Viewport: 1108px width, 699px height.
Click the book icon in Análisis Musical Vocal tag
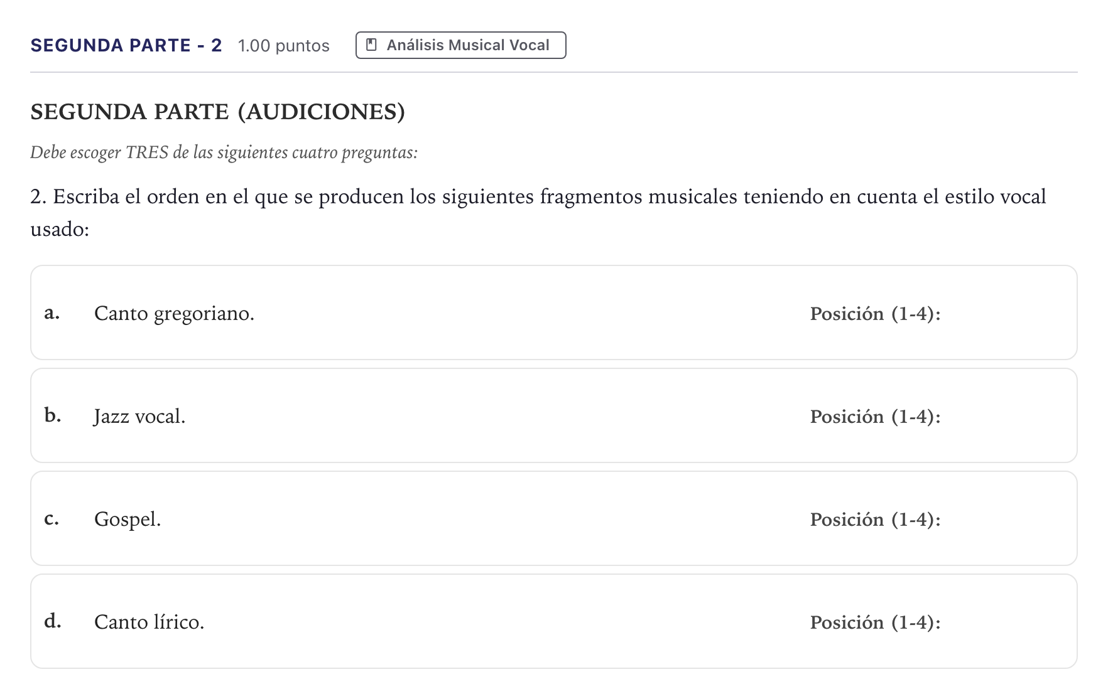tap(371, 45)
